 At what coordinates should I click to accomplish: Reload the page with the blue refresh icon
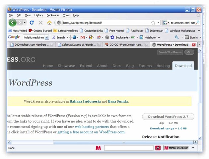[32, 23]
